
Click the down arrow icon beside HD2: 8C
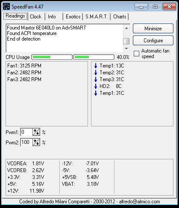96,86
